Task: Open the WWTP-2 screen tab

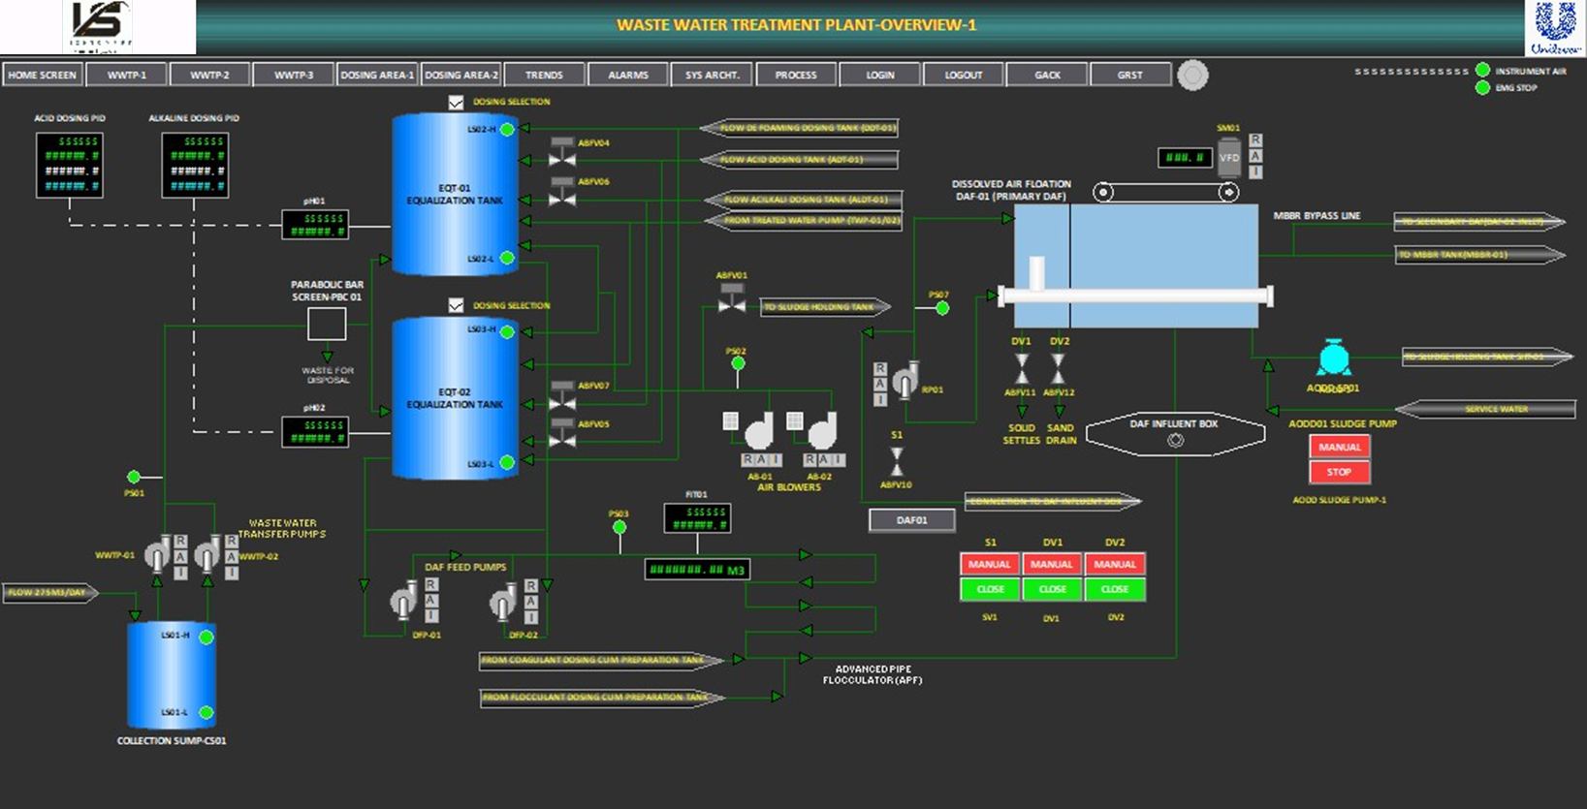Action: click(x=209, y=75)
